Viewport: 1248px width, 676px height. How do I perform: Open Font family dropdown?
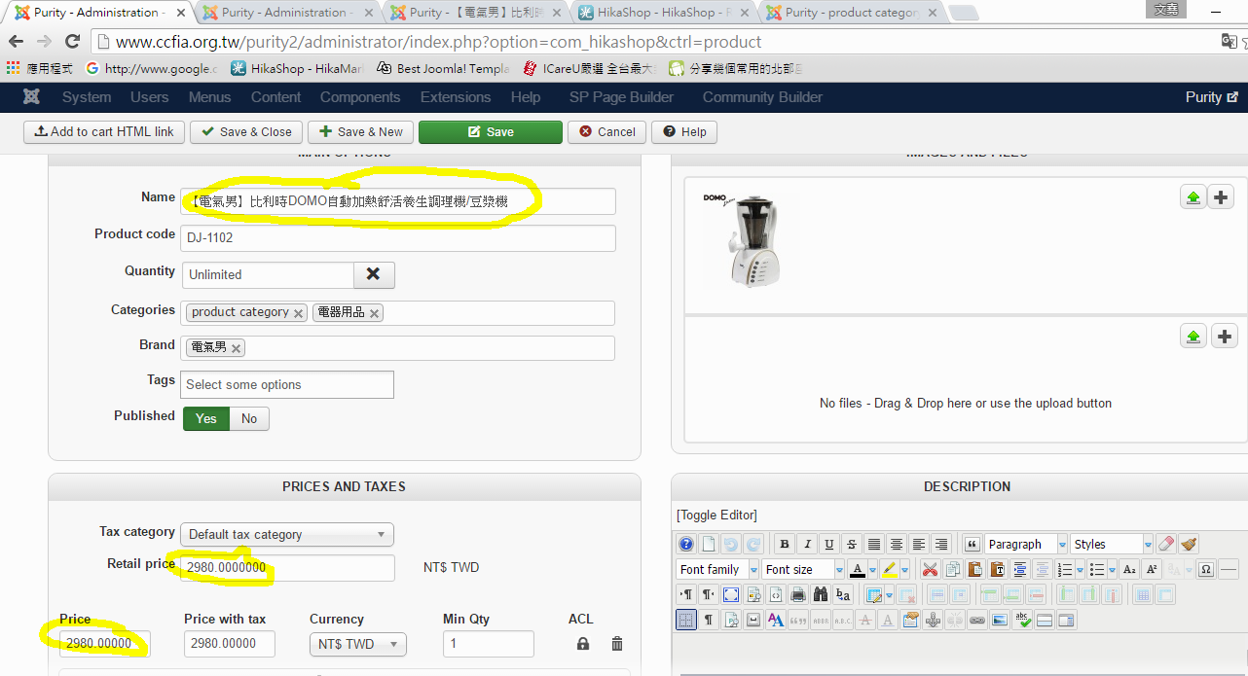[717, 569]
